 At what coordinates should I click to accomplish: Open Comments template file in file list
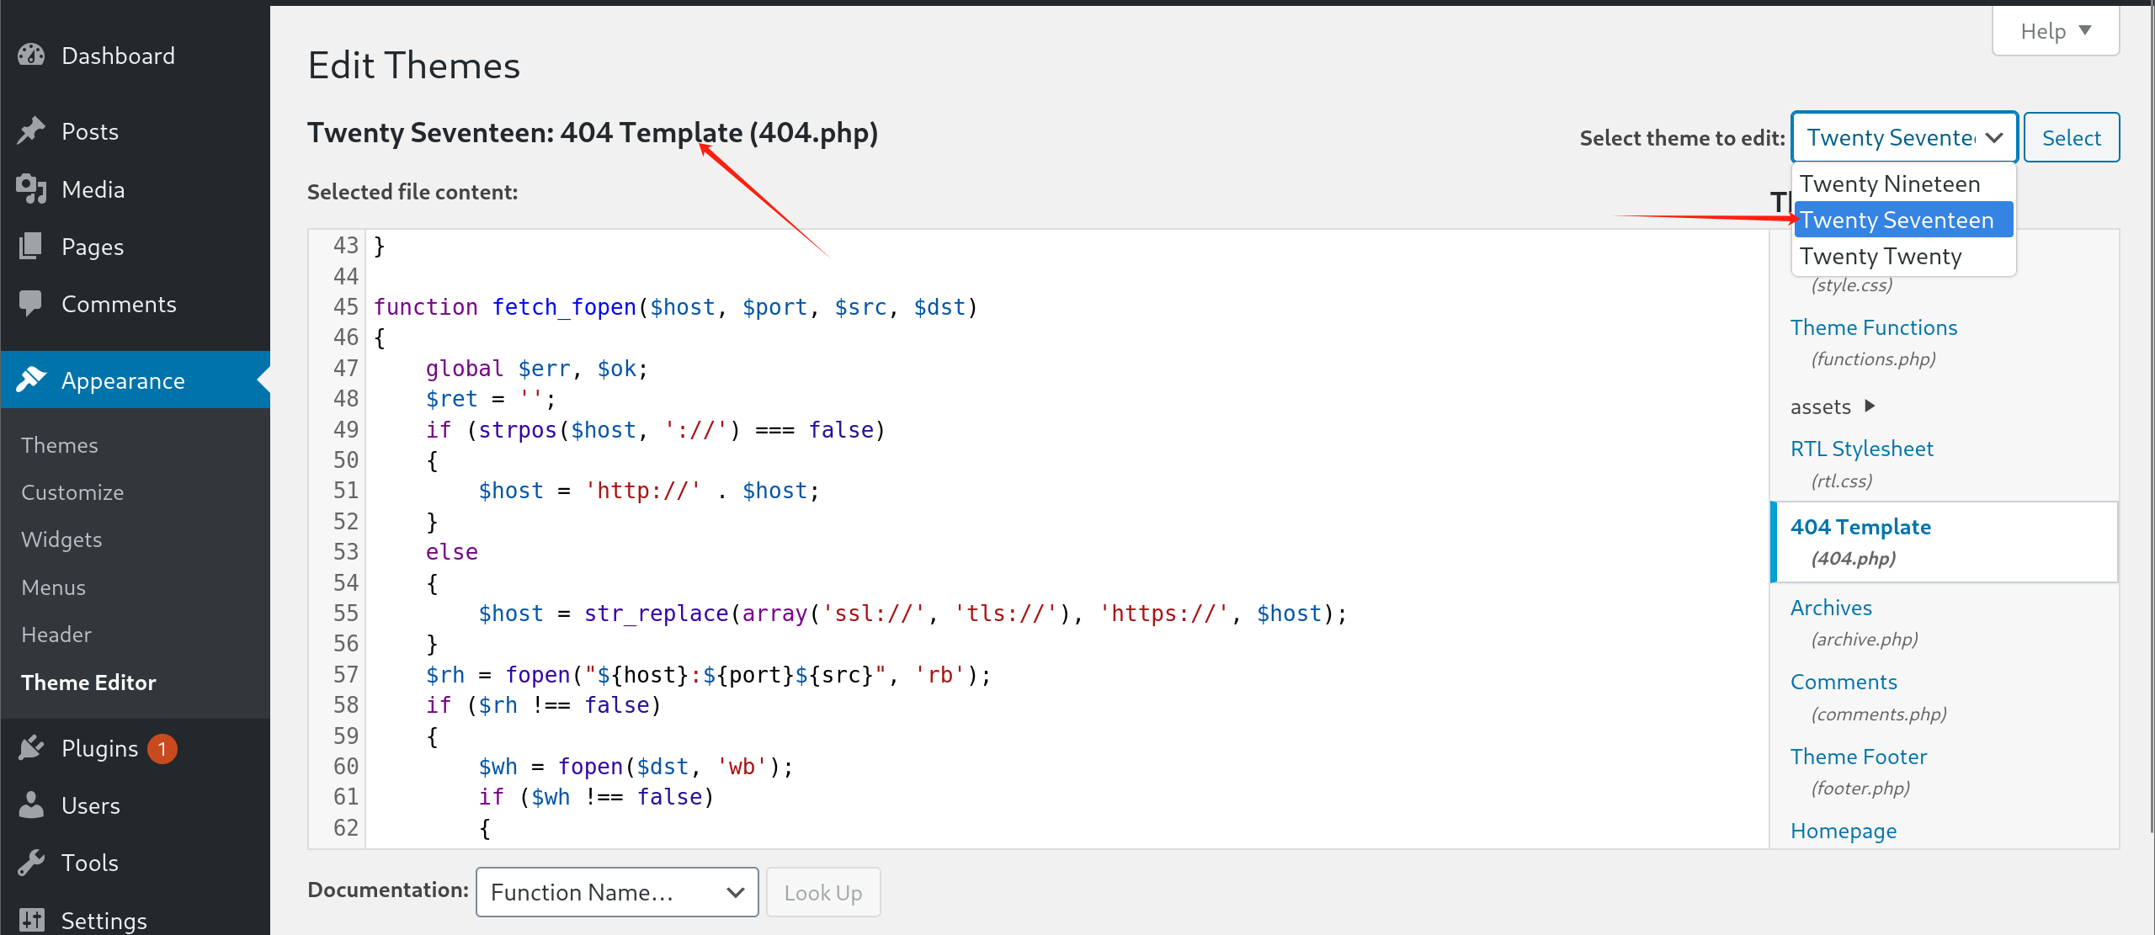tap(1844, 682)
